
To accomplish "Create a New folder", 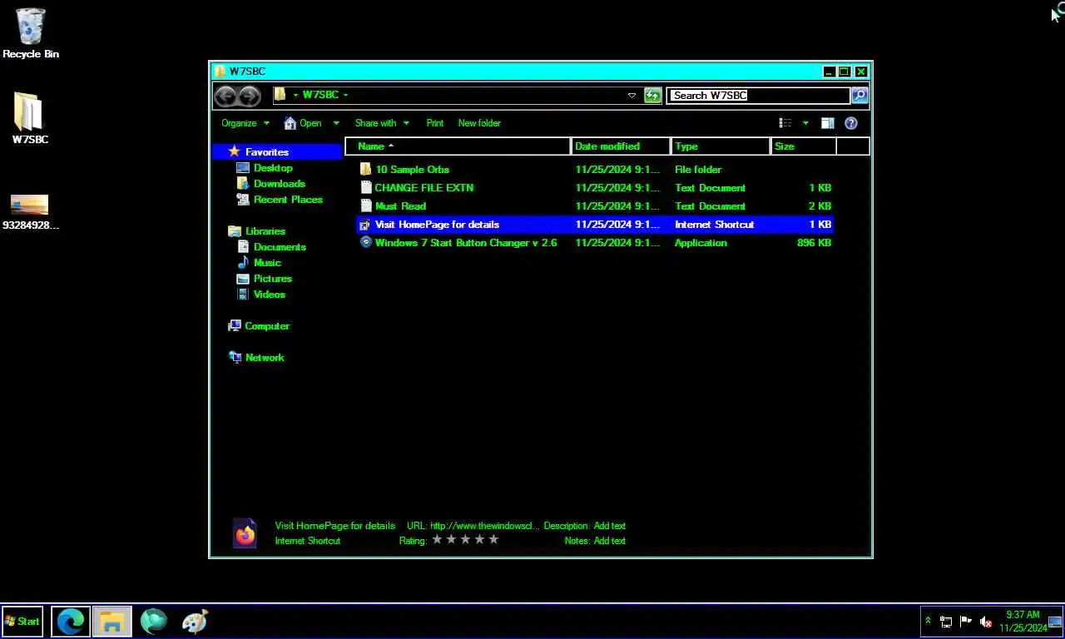I will click(479, 123).
